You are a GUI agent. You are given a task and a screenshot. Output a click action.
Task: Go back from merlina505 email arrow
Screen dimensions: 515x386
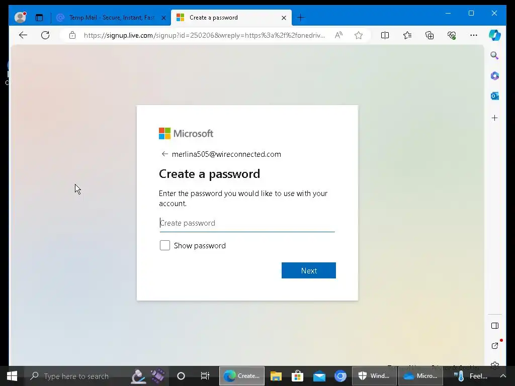pos(164,154)
